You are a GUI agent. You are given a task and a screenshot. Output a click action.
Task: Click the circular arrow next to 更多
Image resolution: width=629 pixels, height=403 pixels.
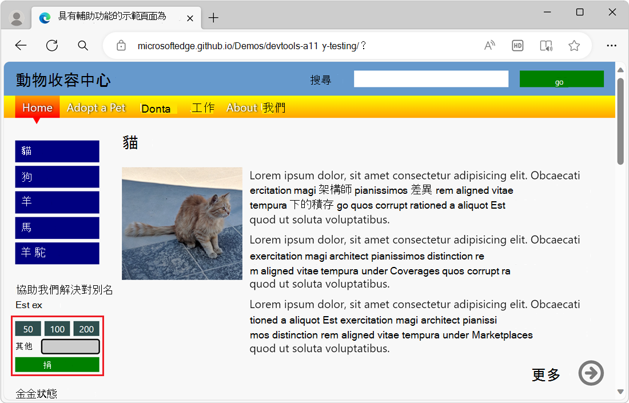591,373
